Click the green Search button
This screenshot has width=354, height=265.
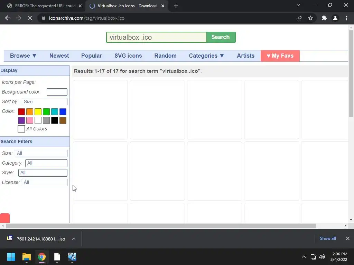[x=221, y=37]
